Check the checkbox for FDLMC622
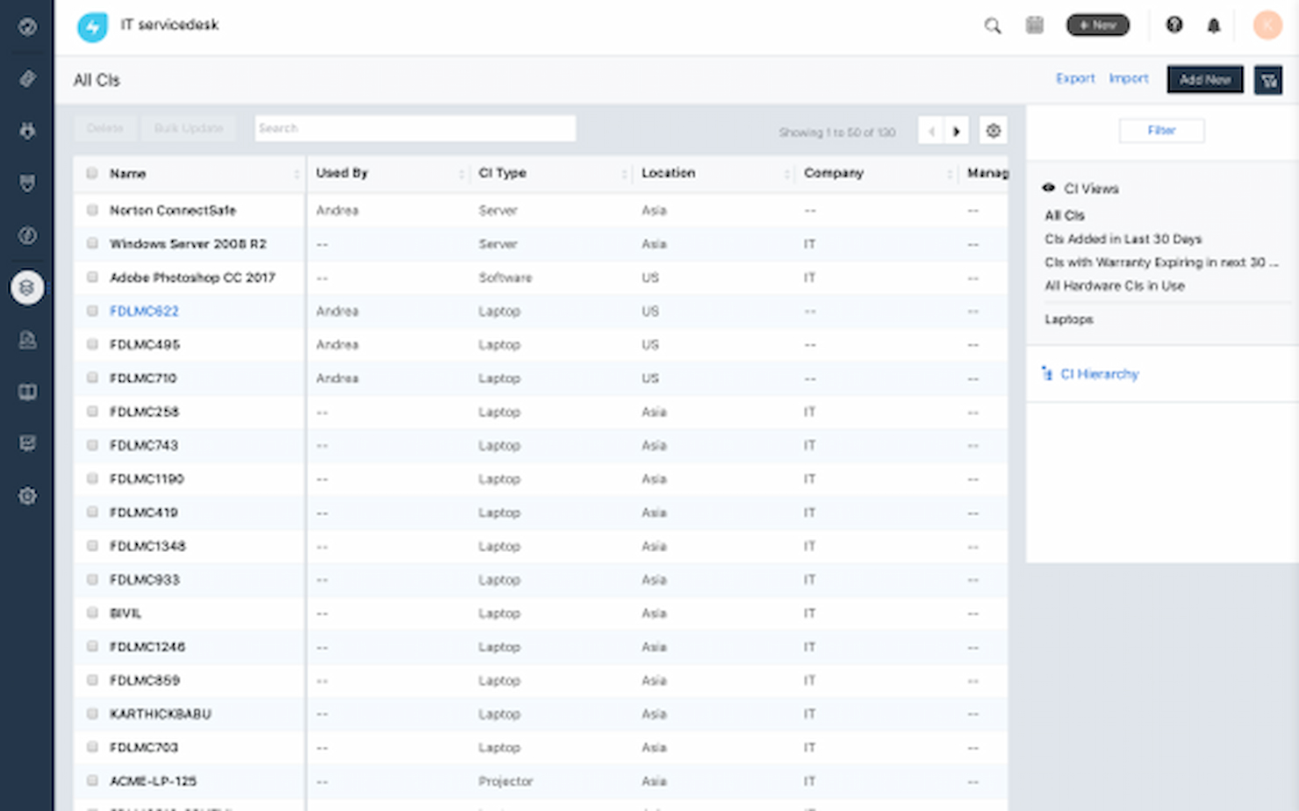This screenshot has width=1299, height=811. click(91, 311)
